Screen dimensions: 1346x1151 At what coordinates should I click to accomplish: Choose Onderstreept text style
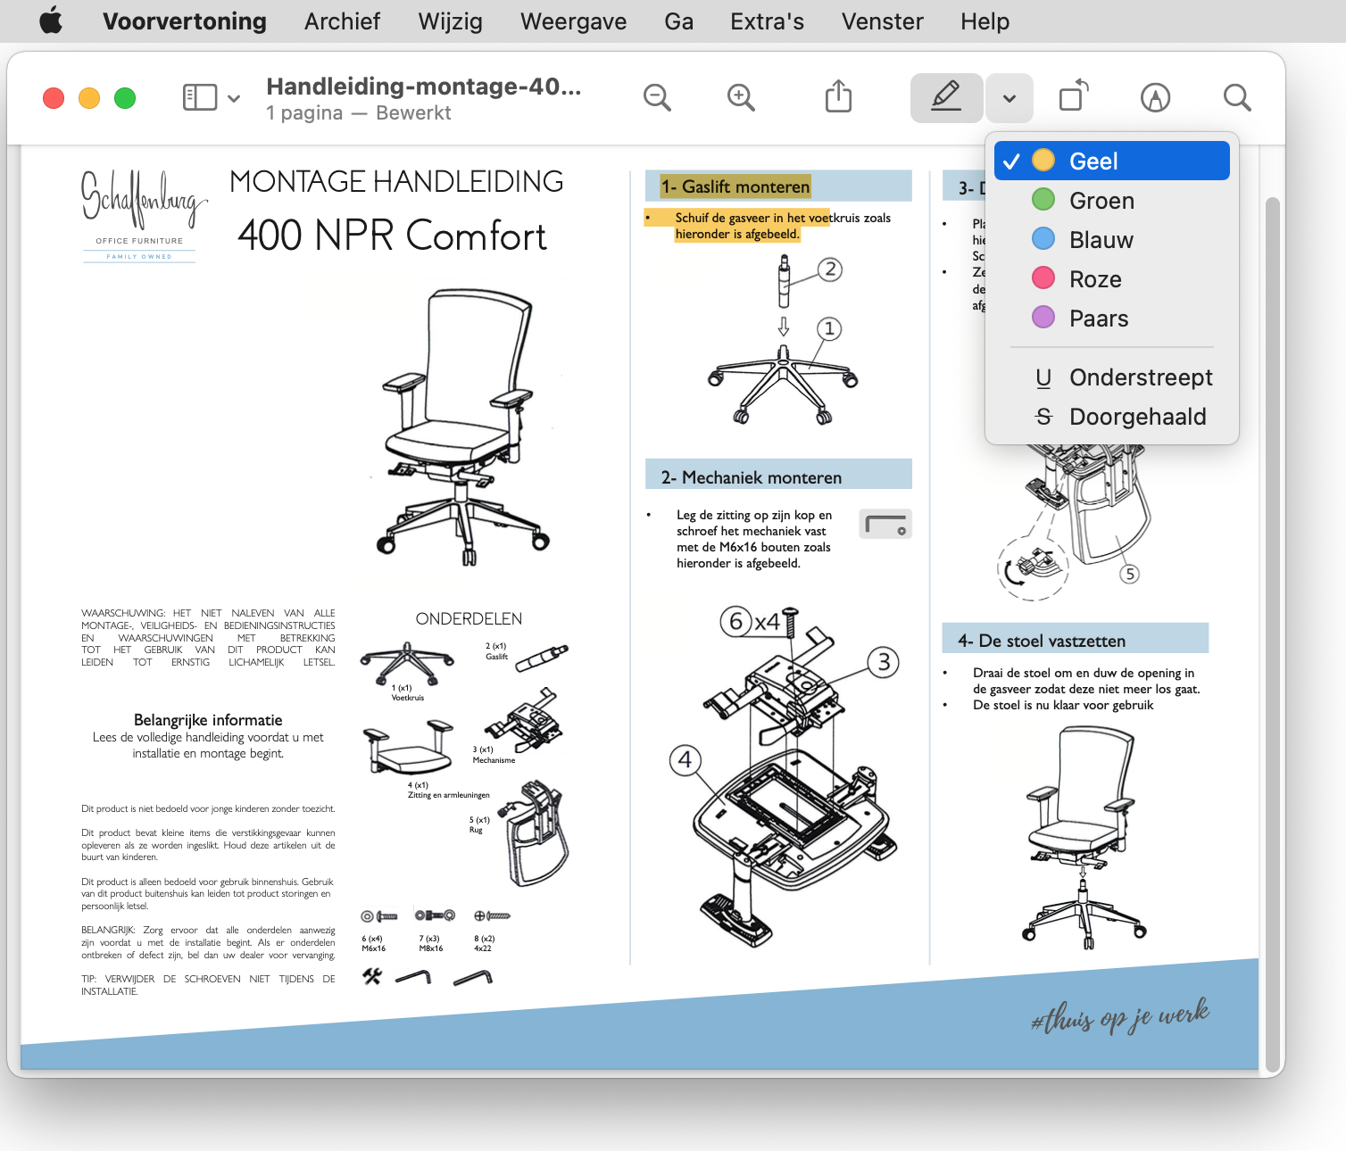tap(1111, 377)
